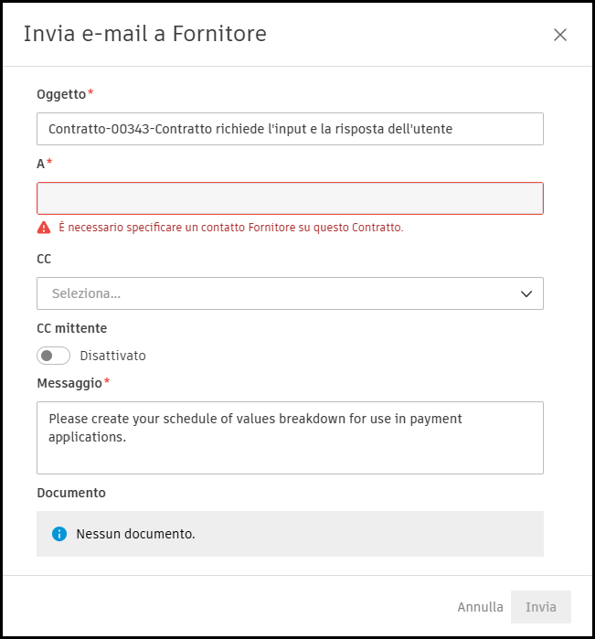The height and width of the screenshot is (639, 595).
Task: Click the Documento section label
Action: click(71, 493)
